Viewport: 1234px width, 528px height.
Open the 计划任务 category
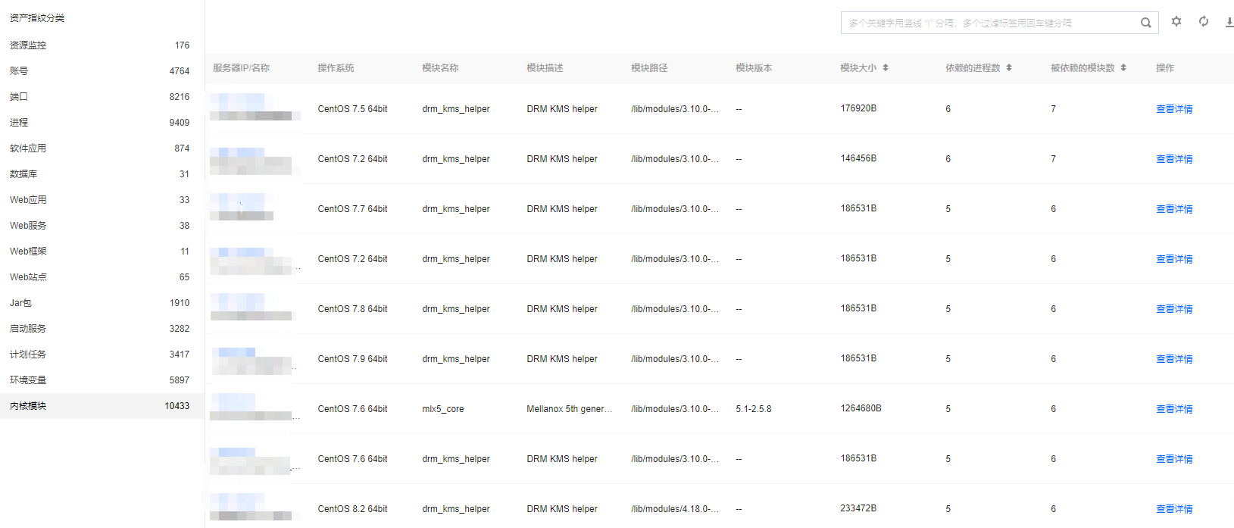coord(28,355)
